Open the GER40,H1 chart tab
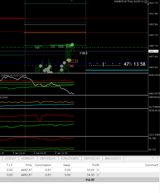The width and height of the screenshot is (160, 193). pyautogui.click(x=28, y=158)
